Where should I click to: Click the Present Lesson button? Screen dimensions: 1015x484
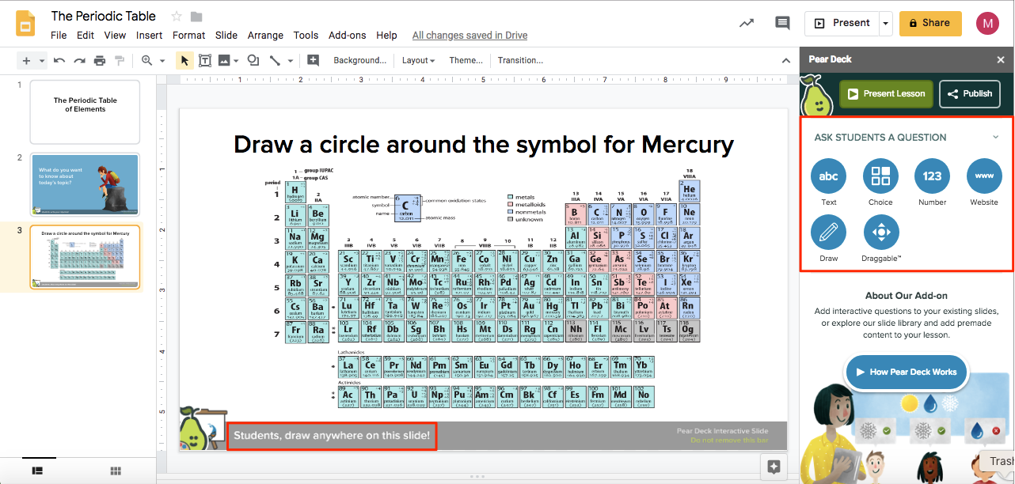coord(886,93)
